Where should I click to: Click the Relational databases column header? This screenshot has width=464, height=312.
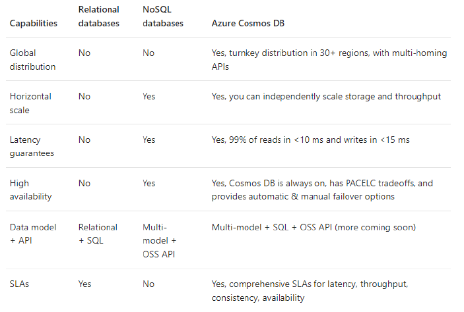point(98,16)
